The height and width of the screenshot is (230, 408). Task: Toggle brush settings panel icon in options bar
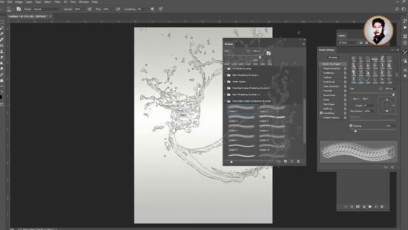[x=18, y=9]
